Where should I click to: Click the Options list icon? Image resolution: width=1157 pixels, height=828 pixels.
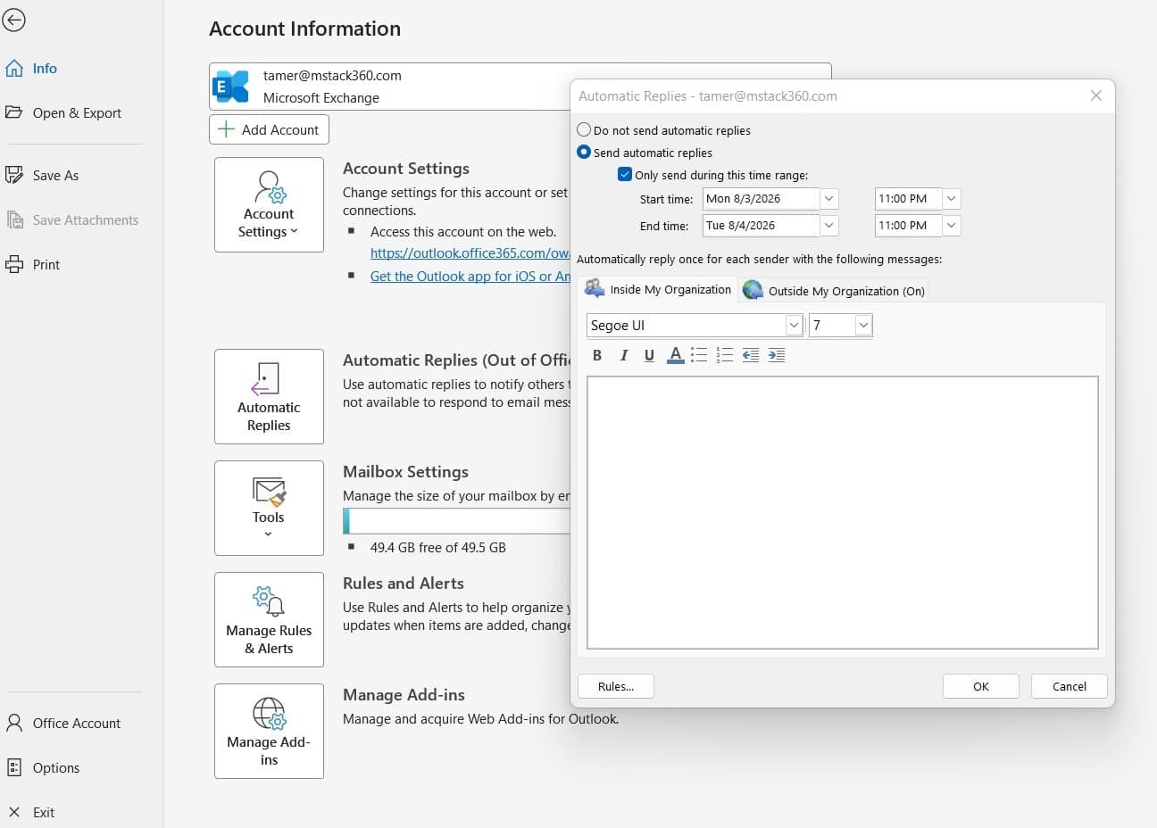click(14, 767)
